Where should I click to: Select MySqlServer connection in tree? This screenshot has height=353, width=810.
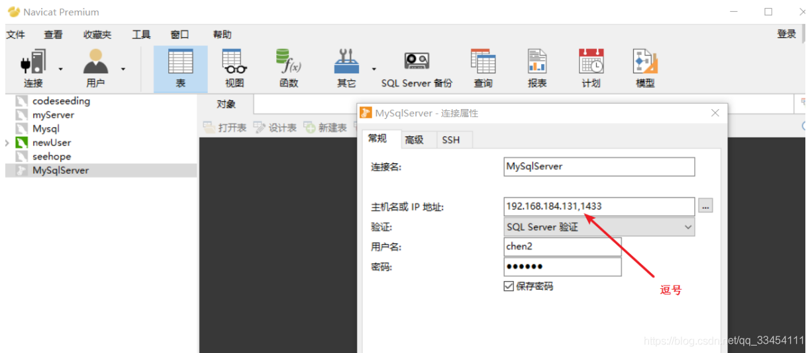(x=60, y=171)
